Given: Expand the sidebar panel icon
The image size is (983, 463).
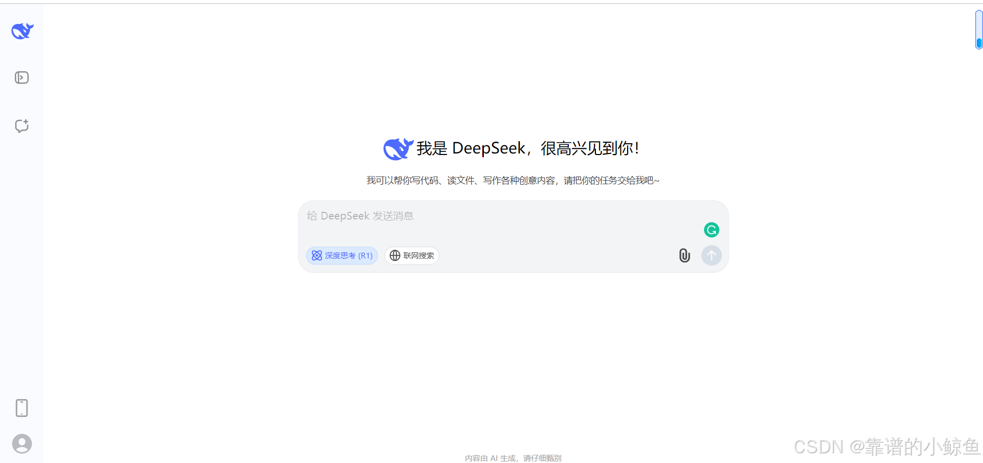Looking at the screenshot, I should pyautogui.click(x=22, y=78).
